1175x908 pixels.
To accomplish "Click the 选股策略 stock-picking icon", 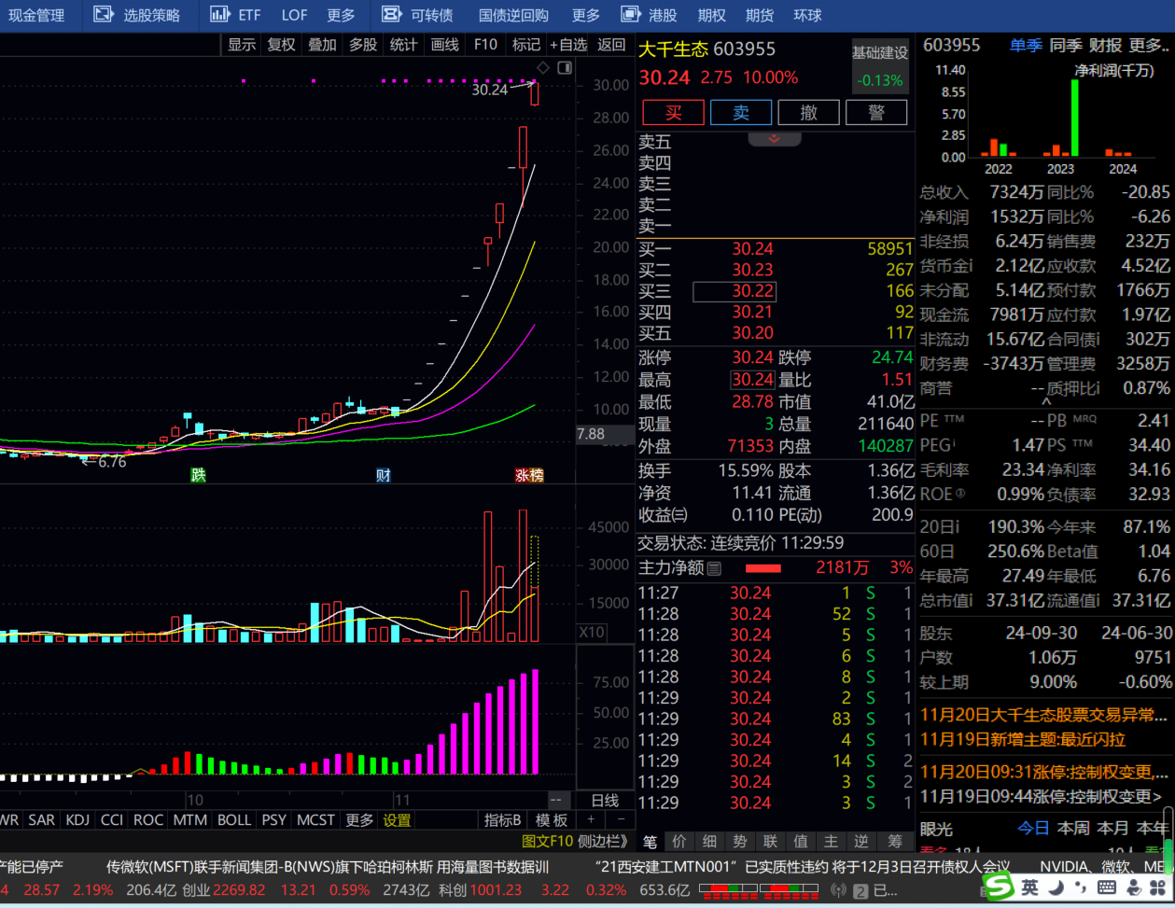I will tap(104, 15).
